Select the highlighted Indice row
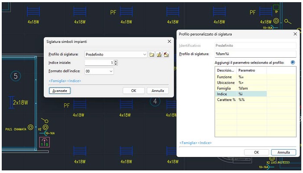303x173 pixels. click(241, 94)
